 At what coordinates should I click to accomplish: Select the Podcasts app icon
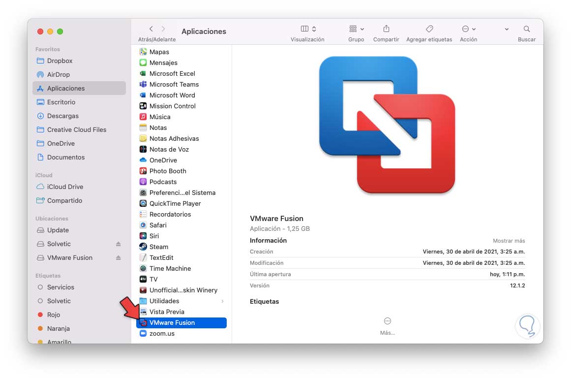[143, 182]
